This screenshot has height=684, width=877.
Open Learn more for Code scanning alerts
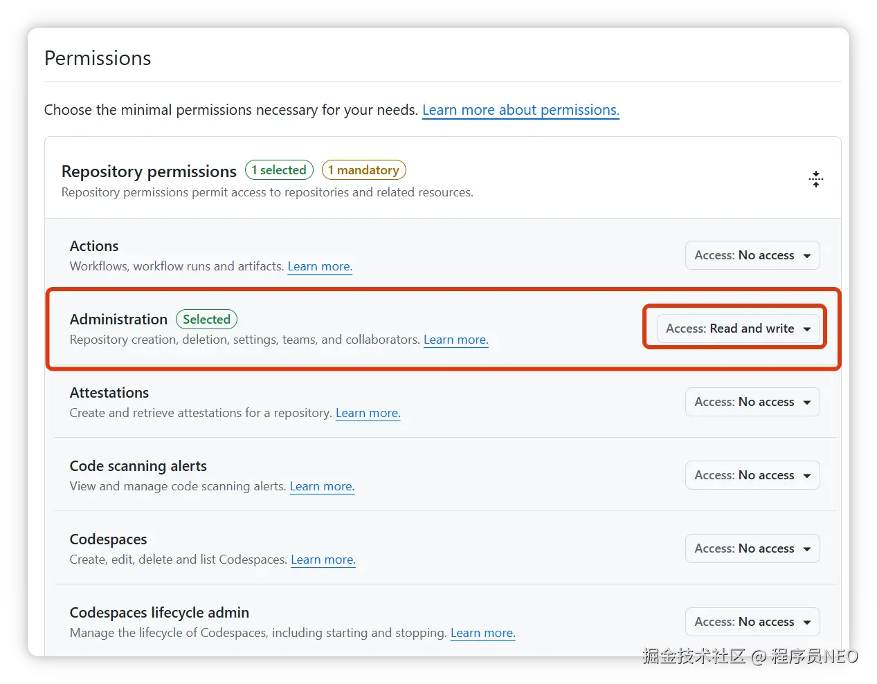[x=322, y=486]
